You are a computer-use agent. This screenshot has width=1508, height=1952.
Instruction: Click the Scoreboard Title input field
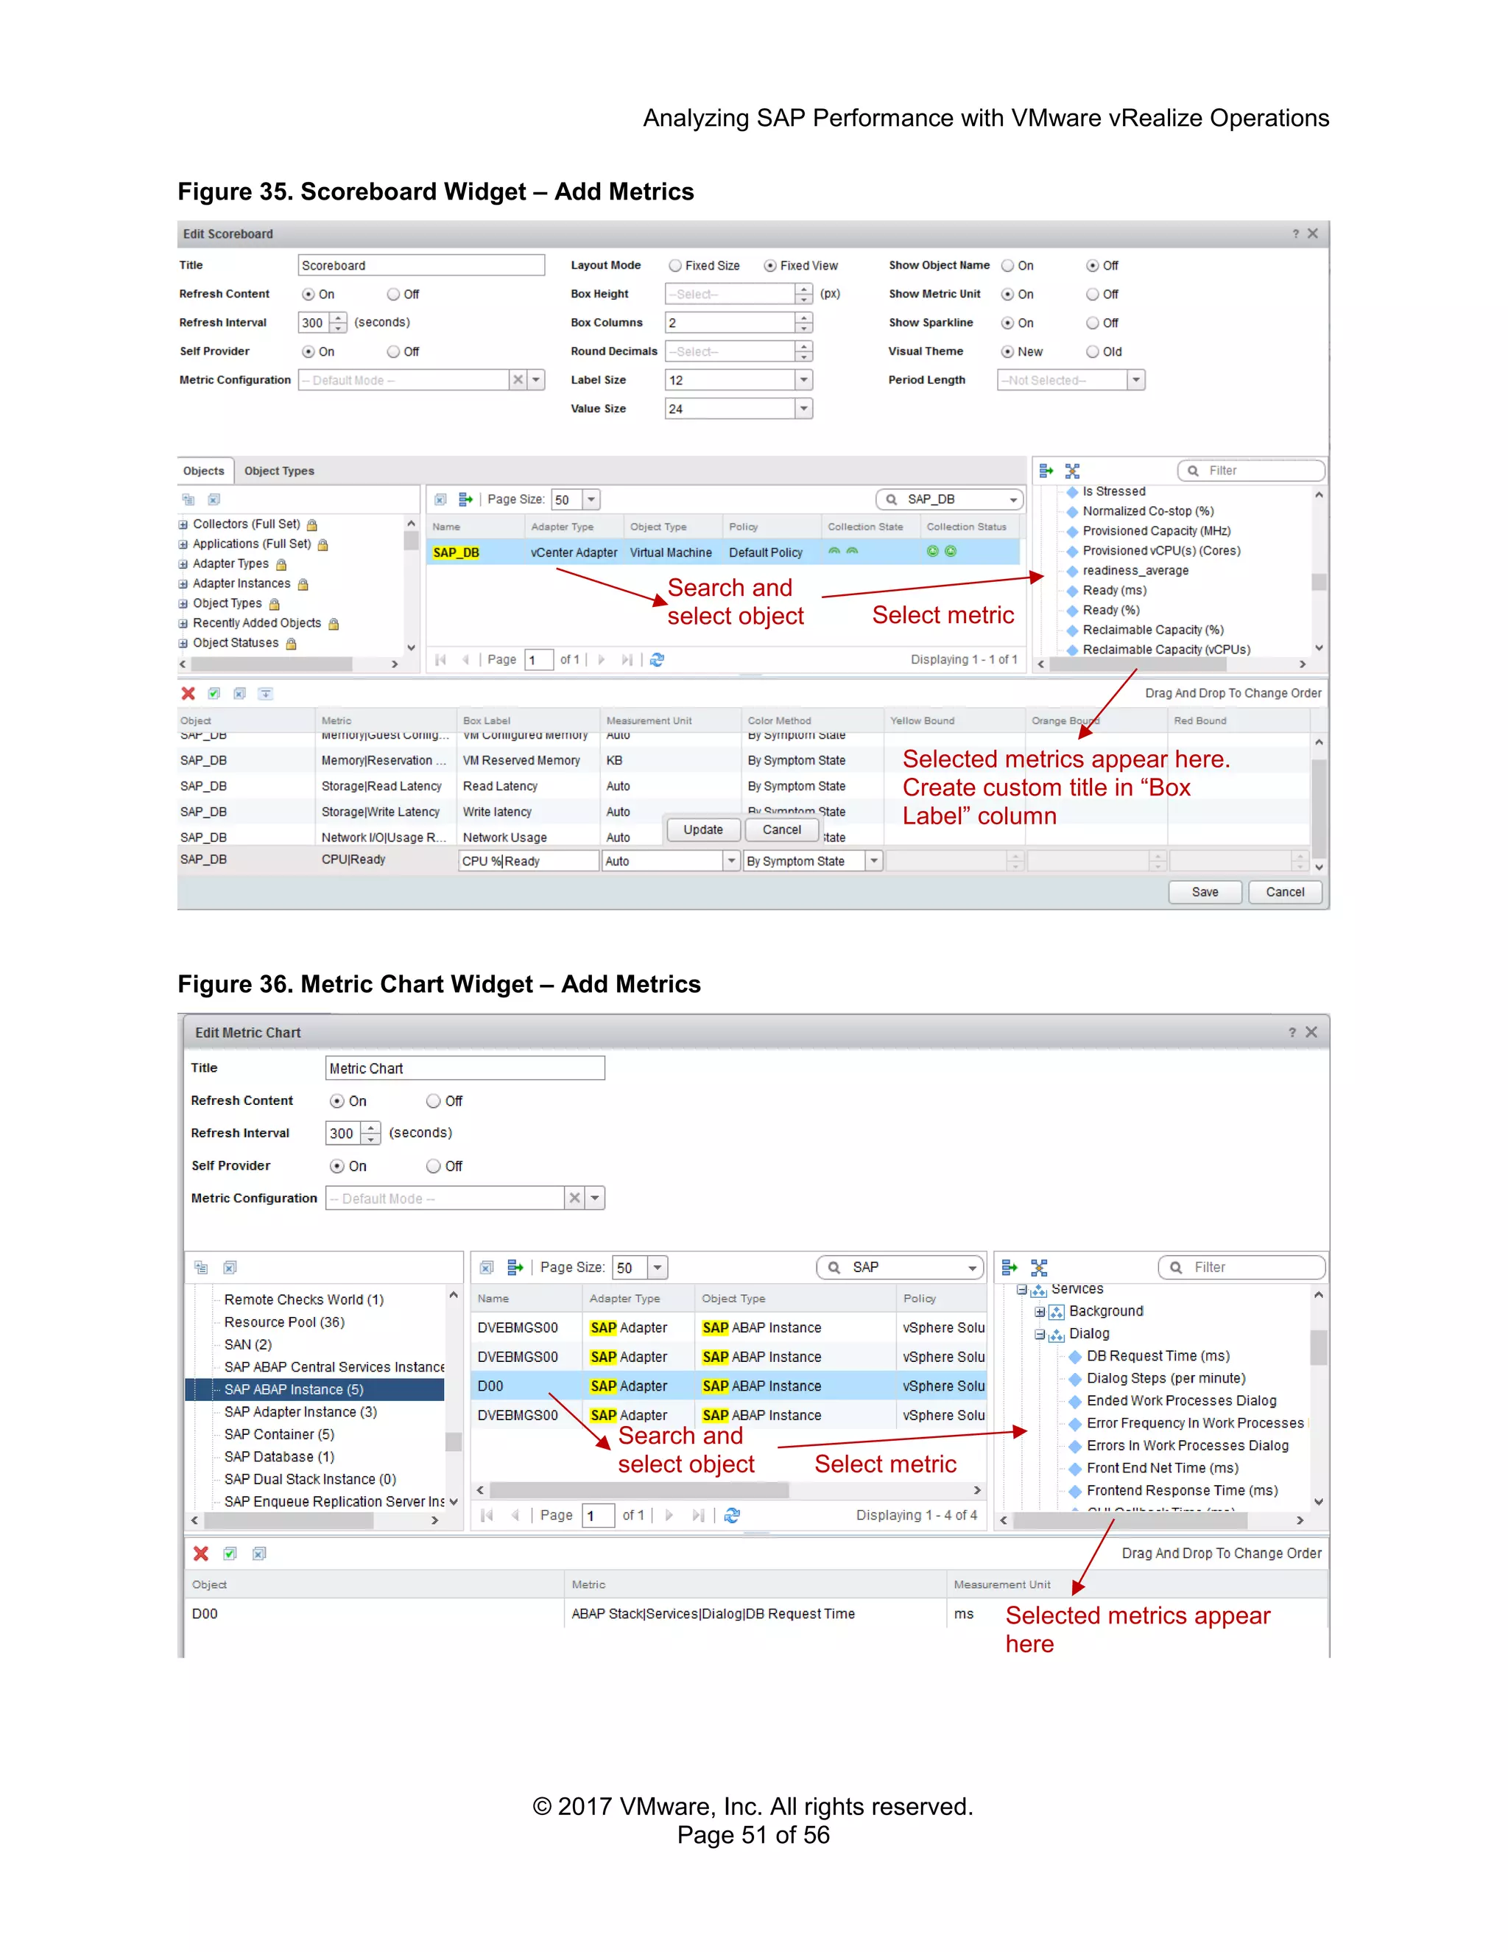(420, 265)
